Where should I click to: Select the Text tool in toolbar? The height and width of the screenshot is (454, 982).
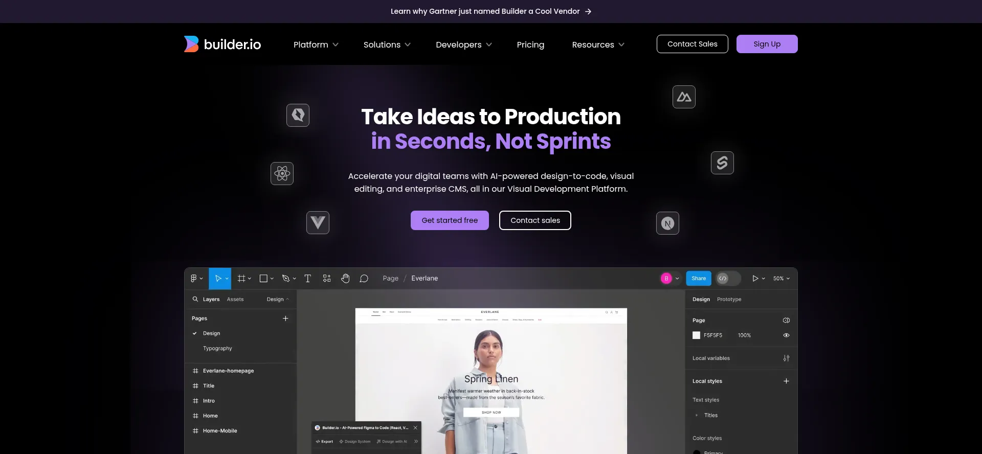coord(307,278)
